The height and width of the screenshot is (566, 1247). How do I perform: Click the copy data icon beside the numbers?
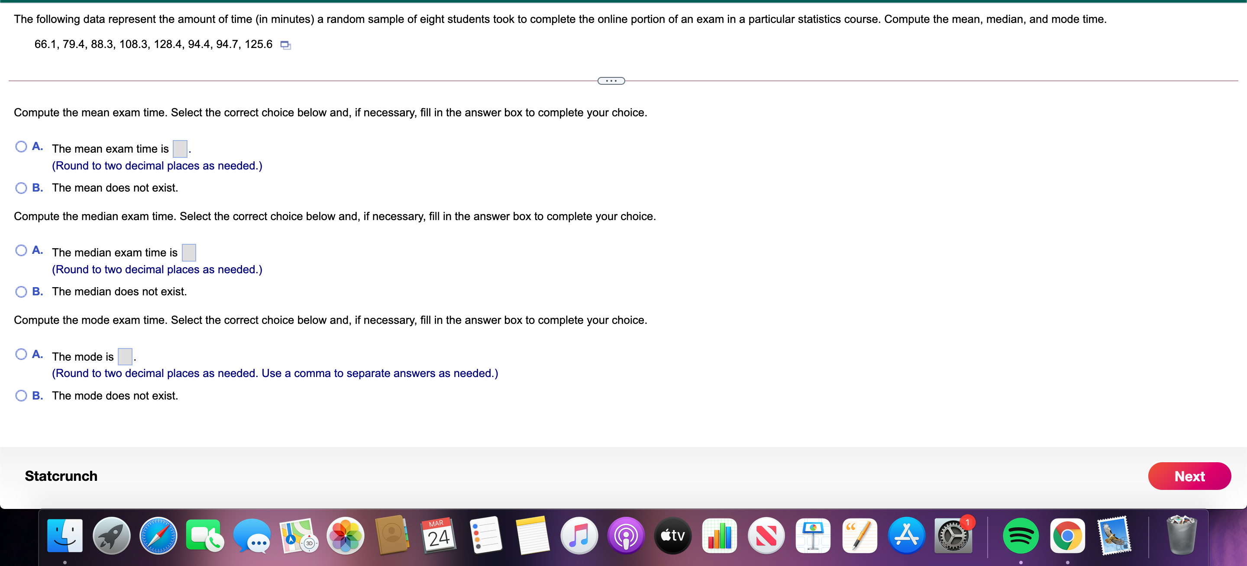point(286,45)
